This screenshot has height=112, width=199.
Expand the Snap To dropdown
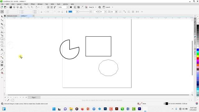pyautogui.click(x=96, y=7)
